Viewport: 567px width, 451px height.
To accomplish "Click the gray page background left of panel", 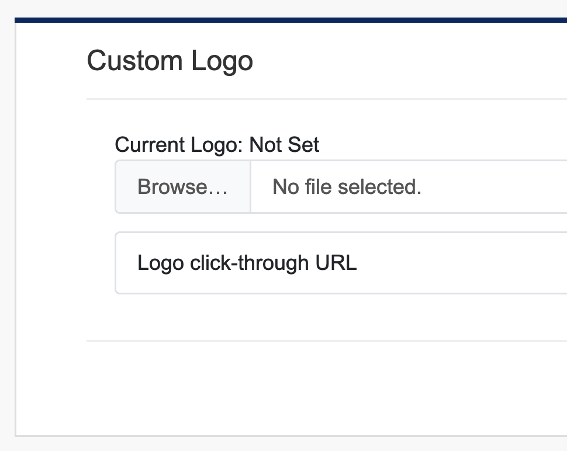I will [x=7, y=234].
